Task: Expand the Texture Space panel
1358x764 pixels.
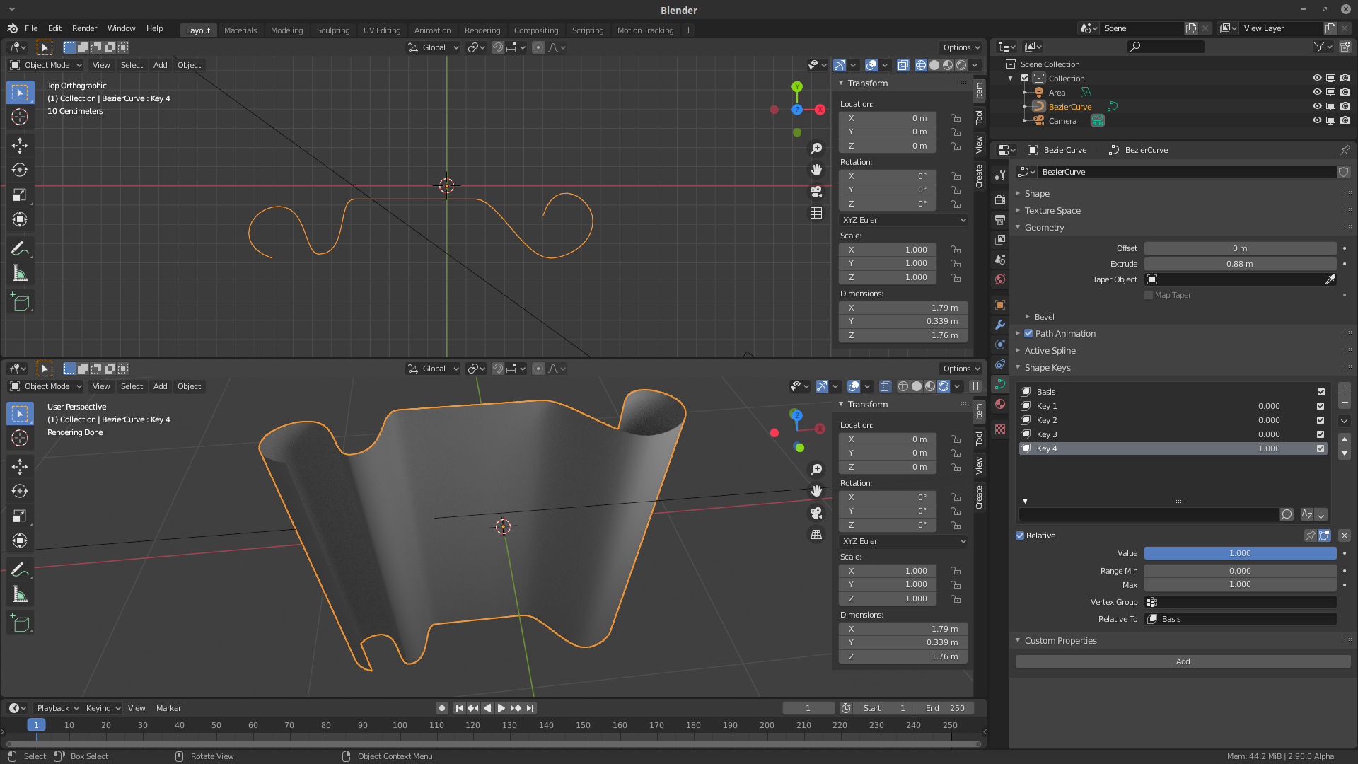Action: pos(1052,210)
